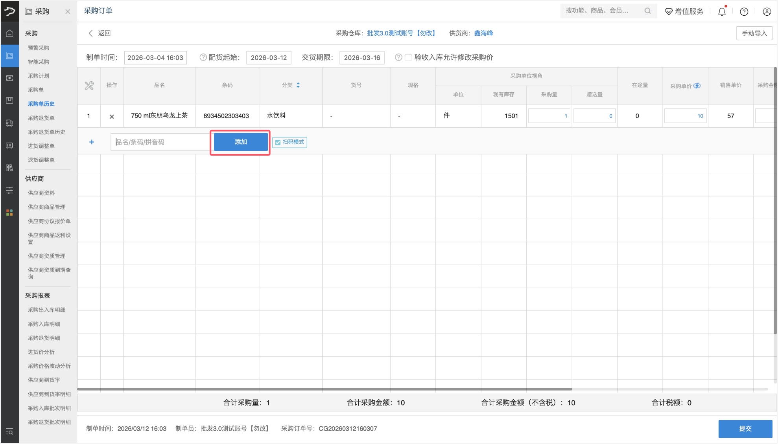Sort by the 分类 column arrows
Viewport: 778px width, 444px height.
298,85
